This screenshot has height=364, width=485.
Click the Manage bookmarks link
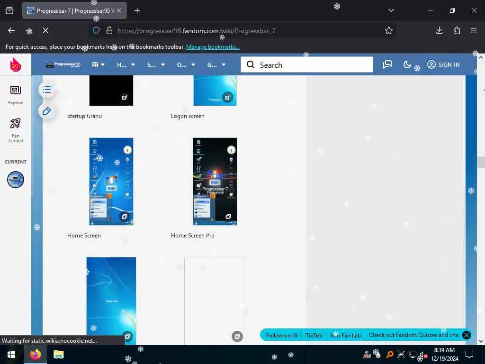click(x=213, y=47)
